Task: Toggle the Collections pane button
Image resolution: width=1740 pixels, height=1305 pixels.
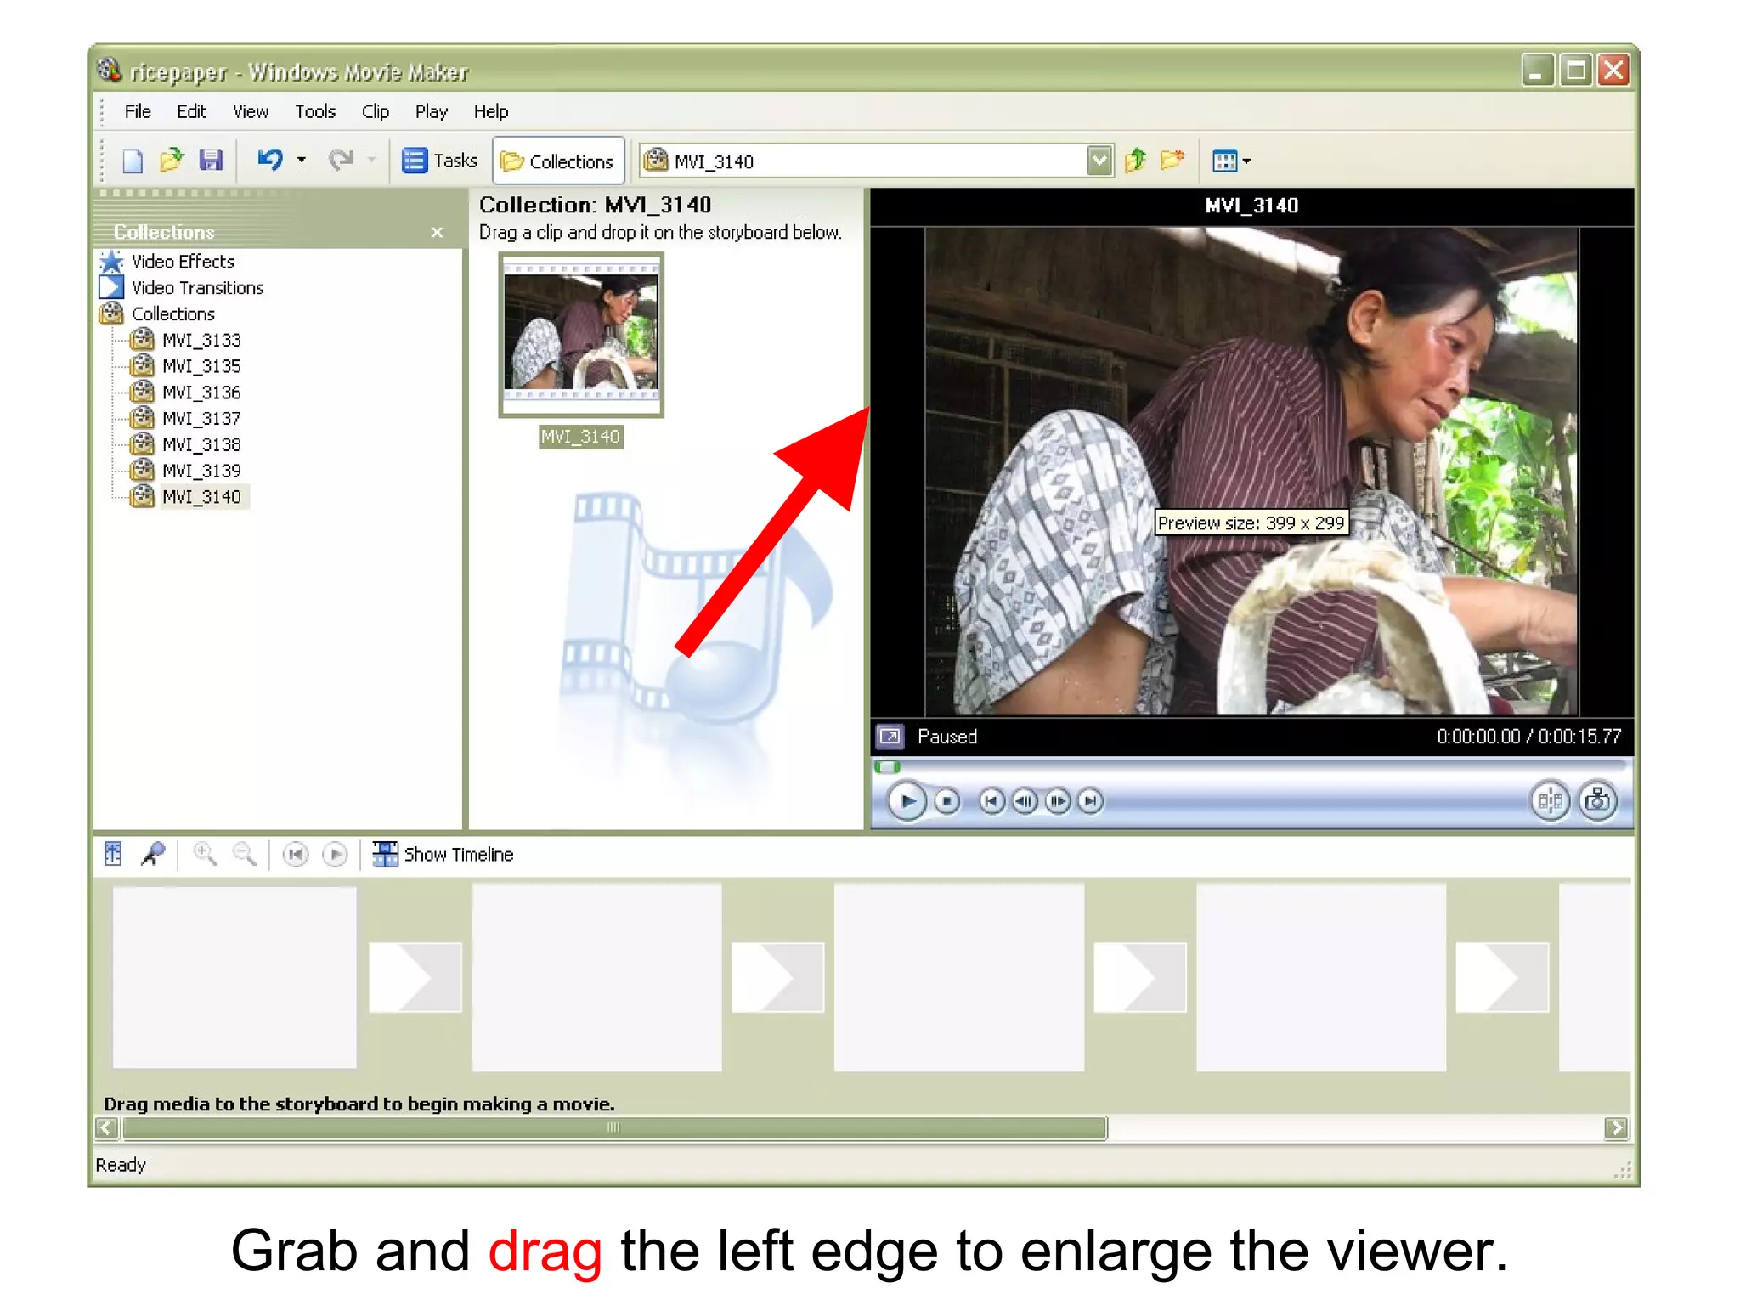Action: [558, 161]
